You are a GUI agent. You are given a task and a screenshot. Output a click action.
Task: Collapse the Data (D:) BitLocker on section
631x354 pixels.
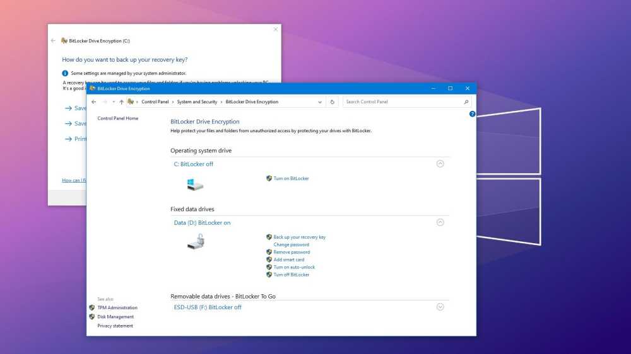tap(440, 222)
